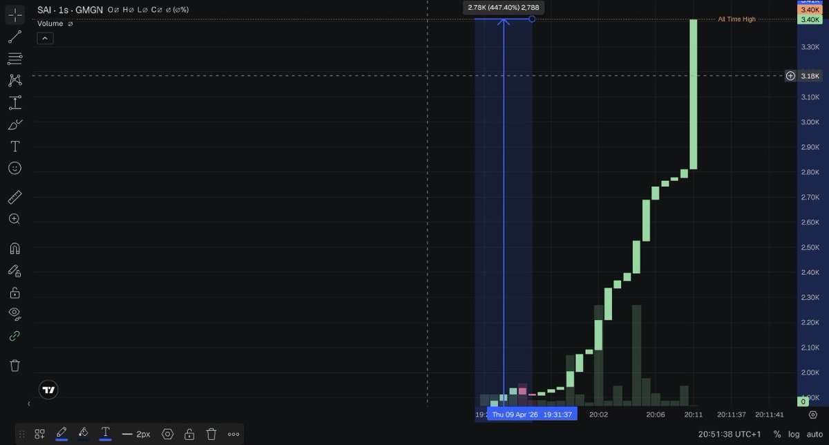Select the All Time High line label
The height and width of the screenshot is (445, 829).
(x=736, y=19)
